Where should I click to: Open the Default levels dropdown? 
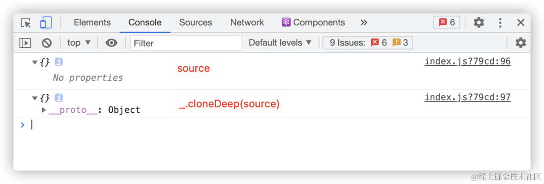tap(280, 43)
